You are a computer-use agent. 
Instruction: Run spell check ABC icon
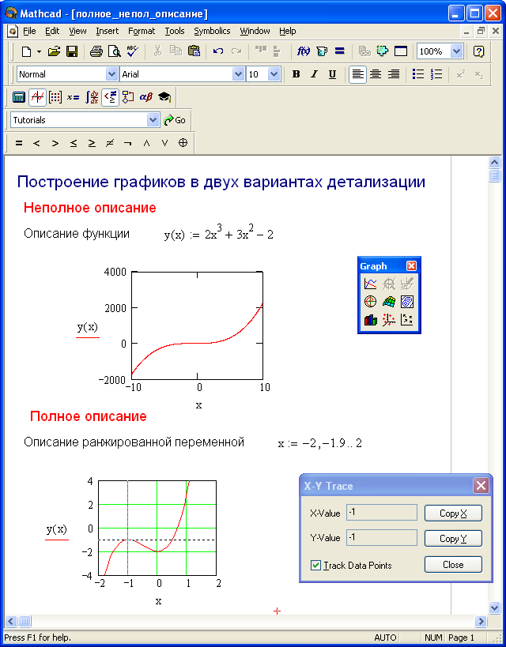tap(133, 51)
